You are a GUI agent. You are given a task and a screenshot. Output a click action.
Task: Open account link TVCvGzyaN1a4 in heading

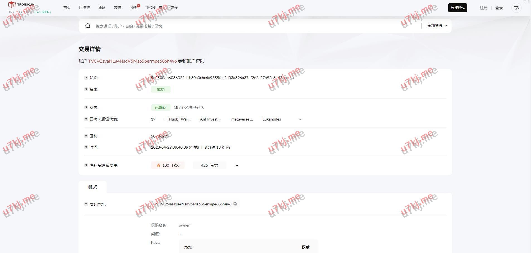[x=132, y=61]
